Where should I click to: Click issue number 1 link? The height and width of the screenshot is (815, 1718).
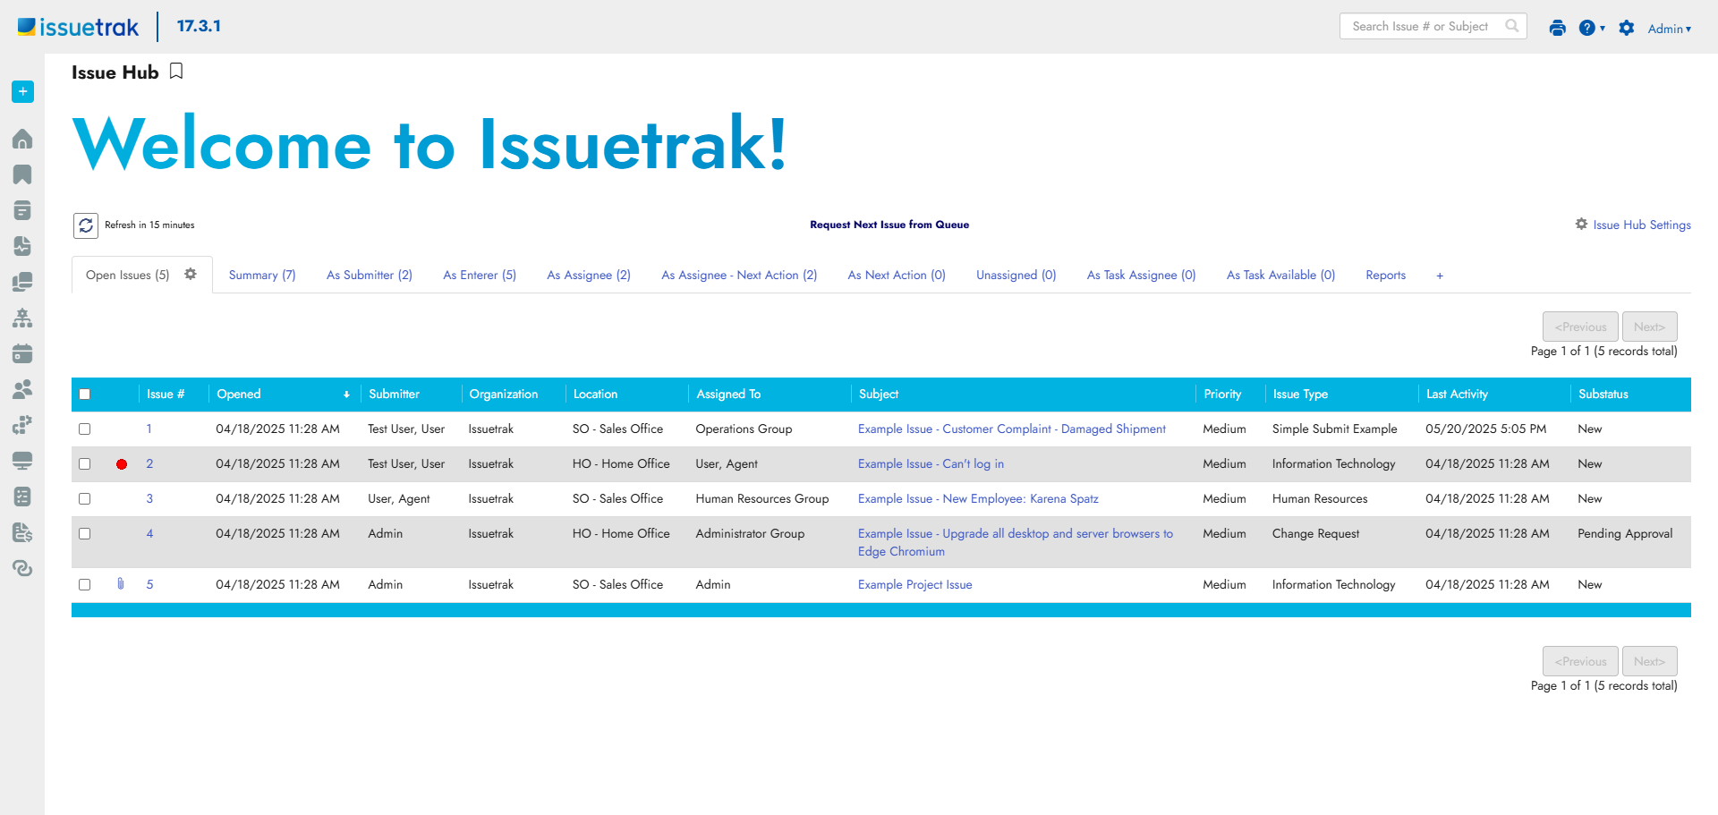pyautogui.click(x=149, y=429)
